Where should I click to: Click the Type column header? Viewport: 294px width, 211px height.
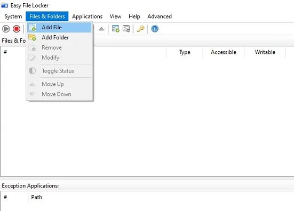click(185, 52)
